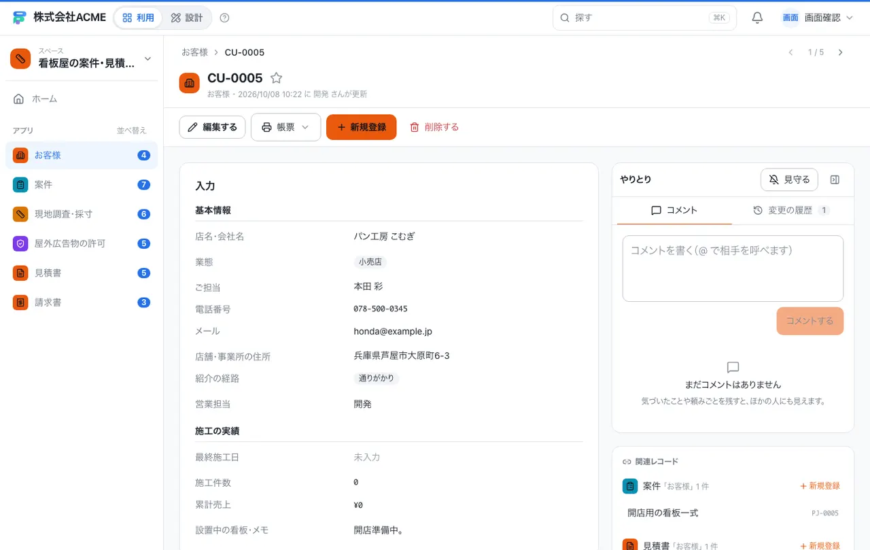
Task: Click the 通りがかり tag
Action: (376, 378)
